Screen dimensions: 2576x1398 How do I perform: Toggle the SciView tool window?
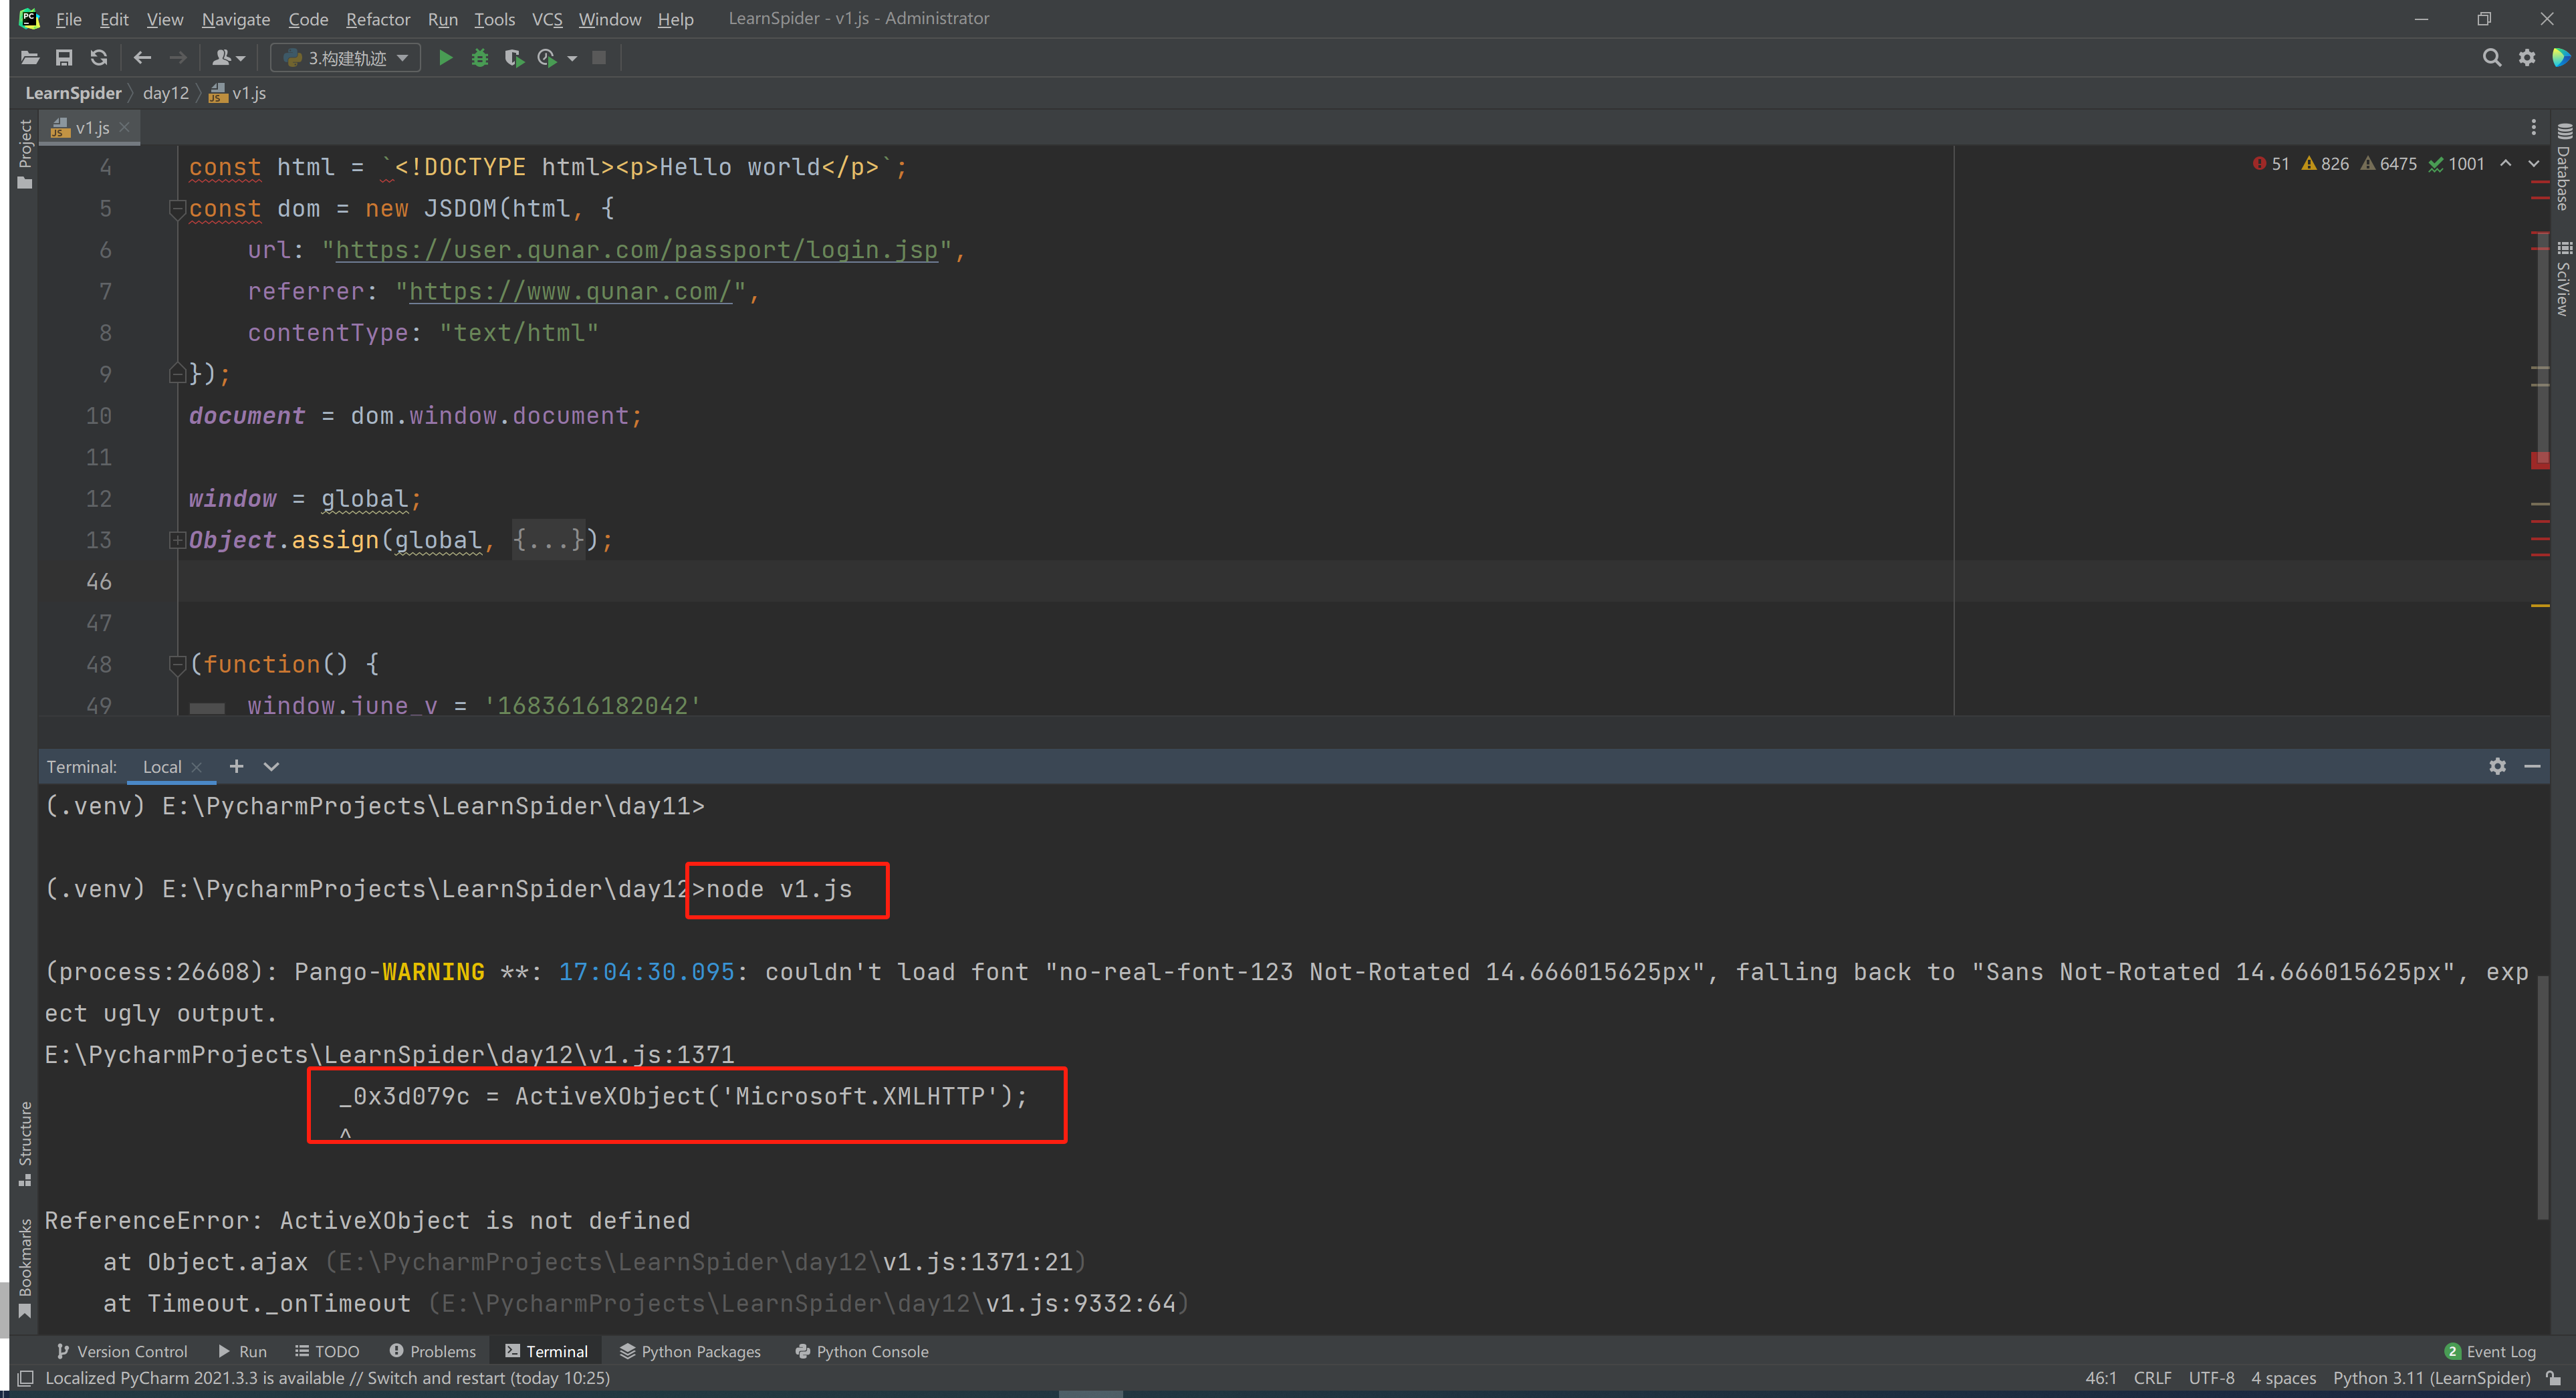tap(2564, 278)
